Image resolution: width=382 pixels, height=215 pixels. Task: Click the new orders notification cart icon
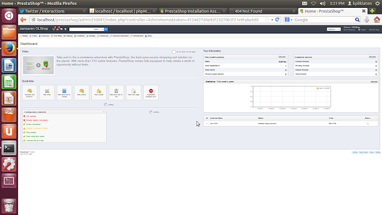tap(54, 29)
